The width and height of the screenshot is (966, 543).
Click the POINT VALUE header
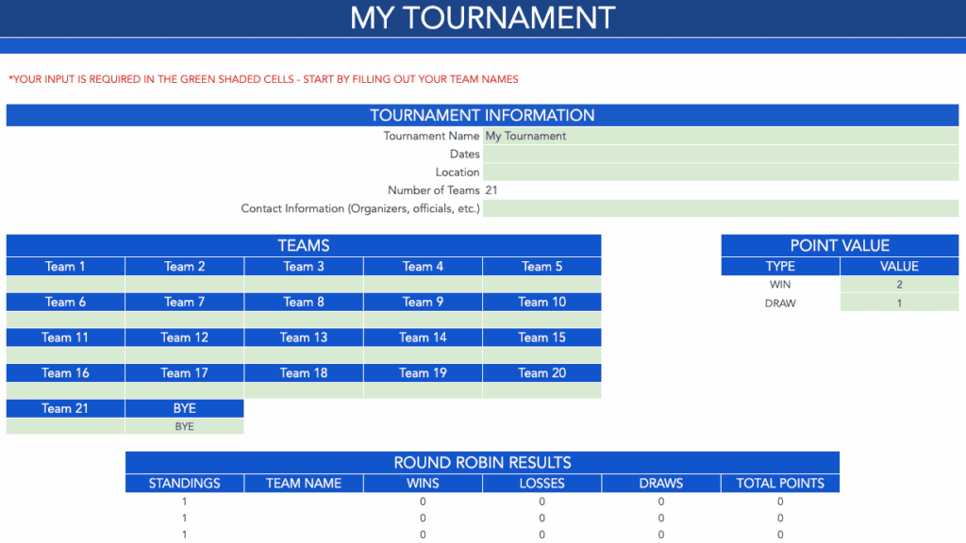(839, 245)
